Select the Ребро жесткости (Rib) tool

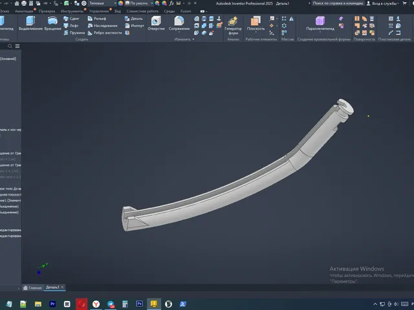pyautogui.click(x=105, y=33)
